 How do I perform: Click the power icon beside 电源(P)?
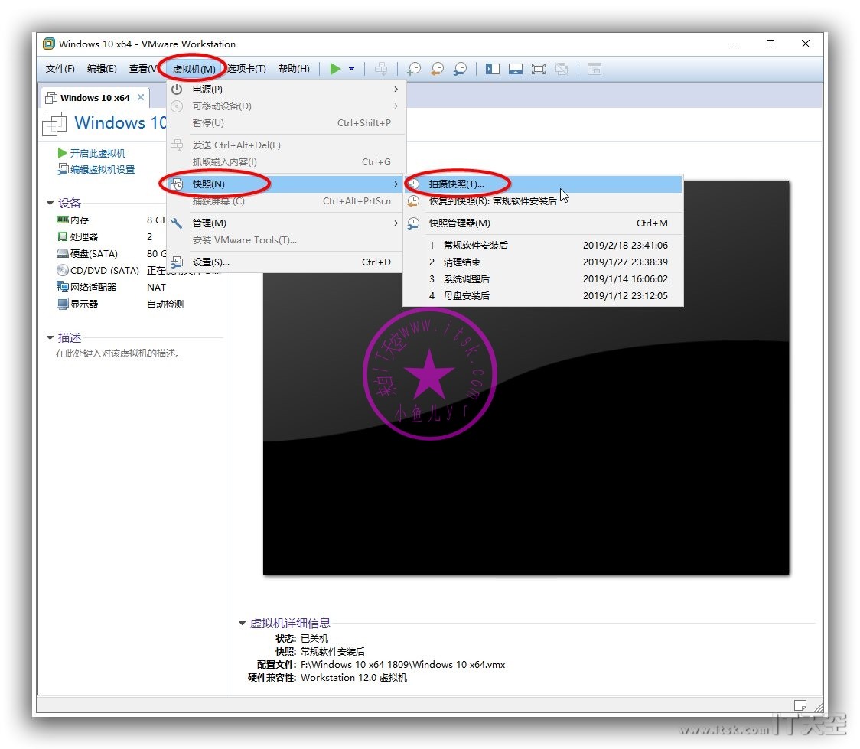pos(177,89)
